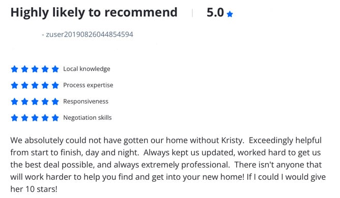Click the Process expertise label
Image resolution: width=340 pixels, height=198 pixels.
88,85
